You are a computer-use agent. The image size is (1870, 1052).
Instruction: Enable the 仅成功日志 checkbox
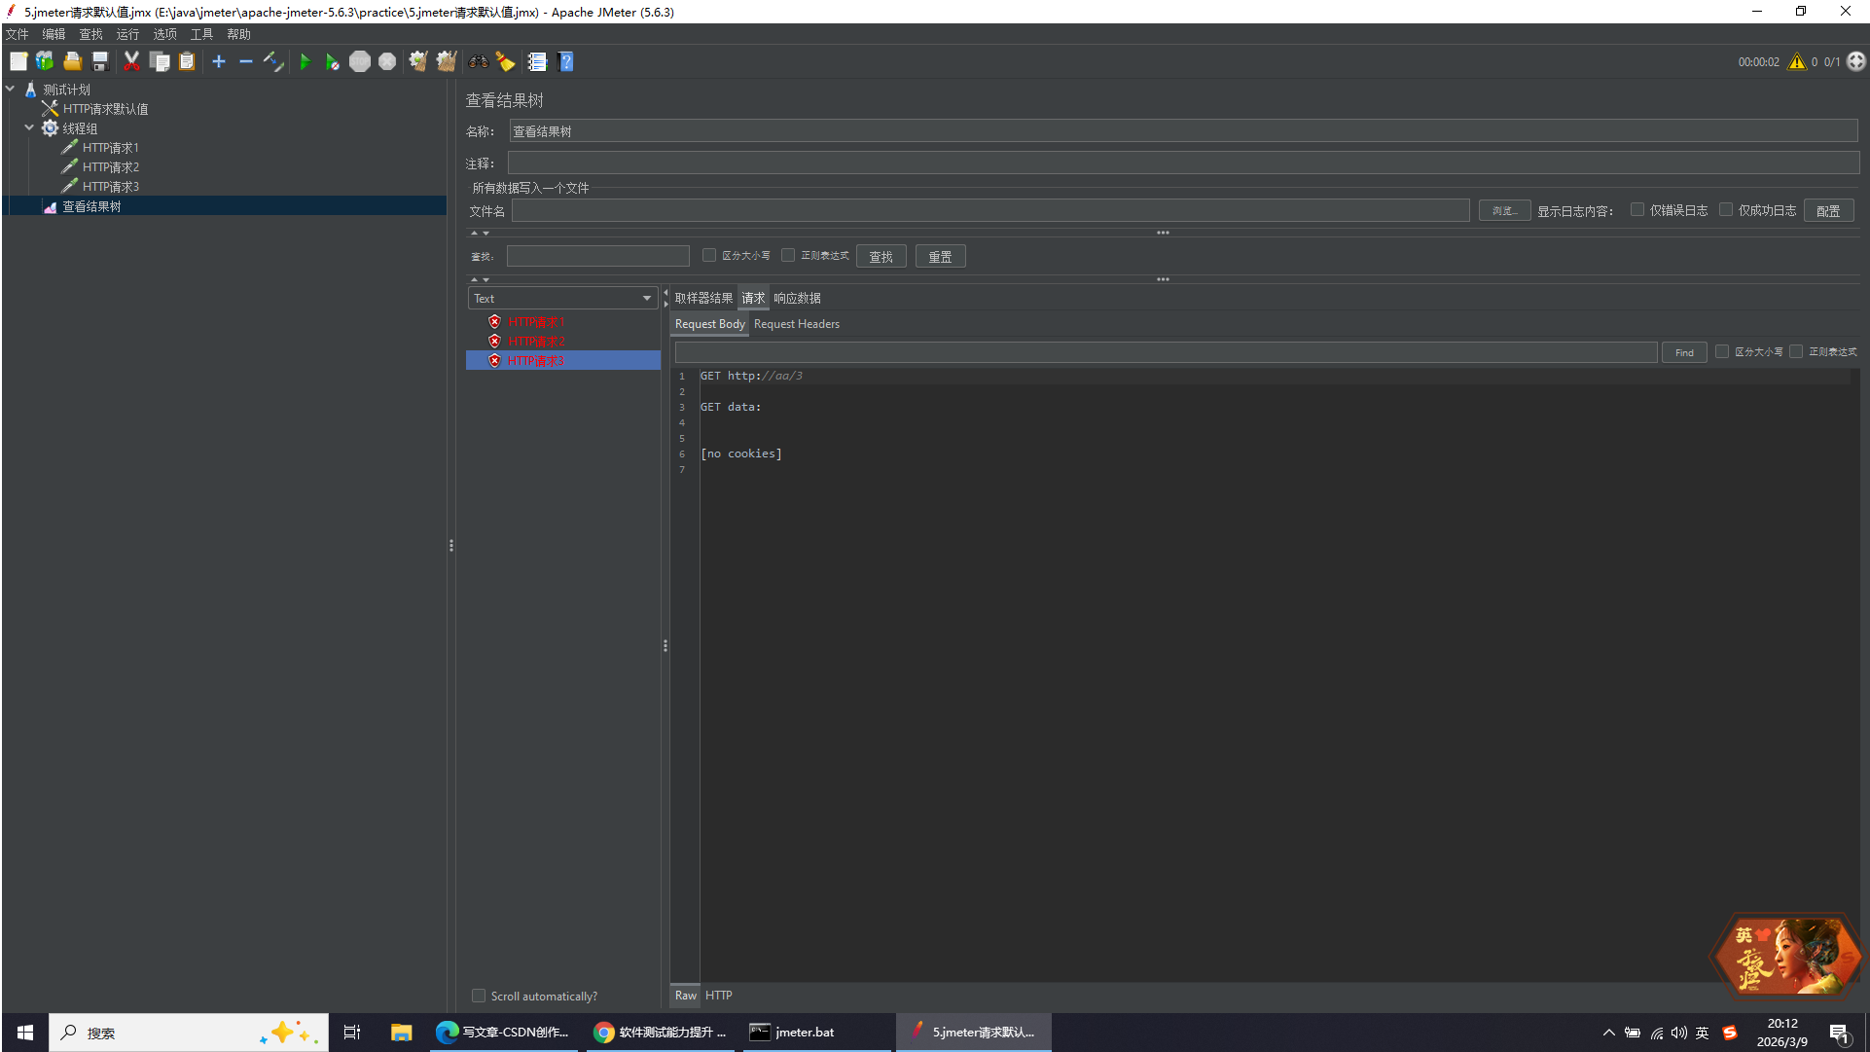1726,210
